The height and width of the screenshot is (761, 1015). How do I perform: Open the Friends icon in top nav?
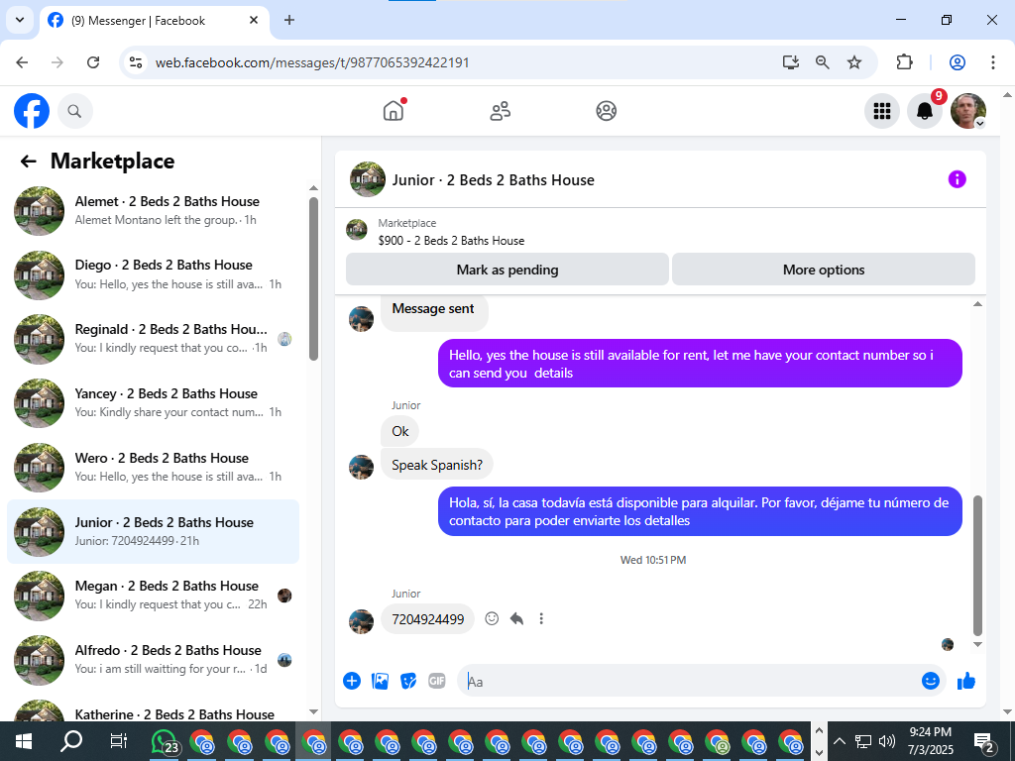(500, 111)
